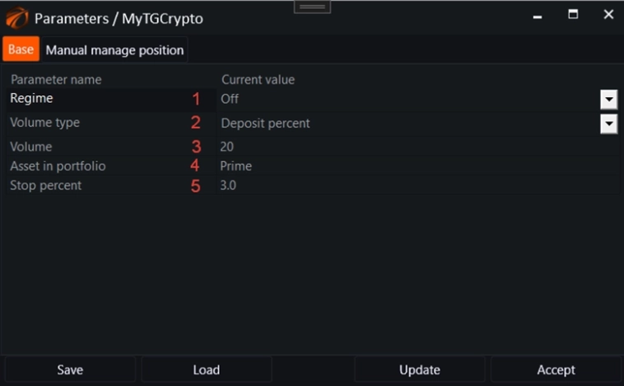Image resolution: width=624 pixels, height=386 pixels.
Task: Select the Regime parameter name row
Action: coord(99,99)
